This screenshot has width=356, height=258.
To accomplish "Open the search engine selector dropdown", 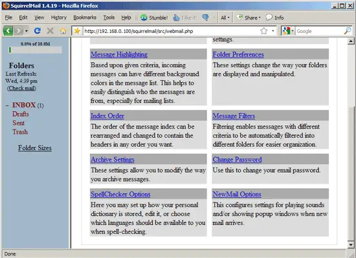I will (288, 31).
